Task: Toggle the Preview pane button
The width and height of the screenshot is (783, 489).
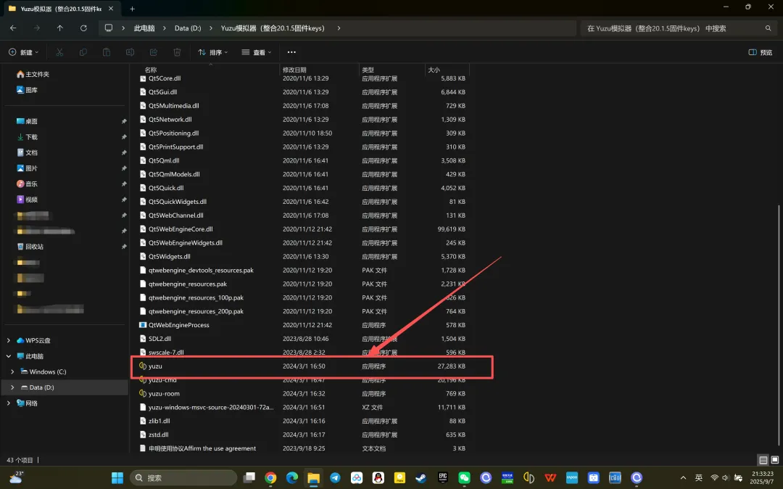Action: click(760, 52)
